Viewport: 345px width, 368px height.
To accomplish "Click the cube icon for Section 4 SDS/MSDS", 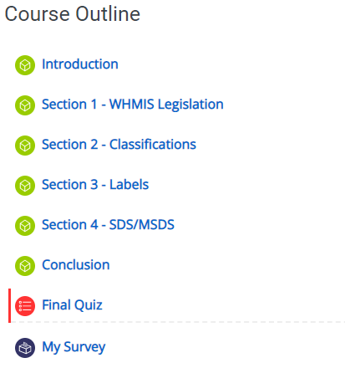I will pos(25,226).
